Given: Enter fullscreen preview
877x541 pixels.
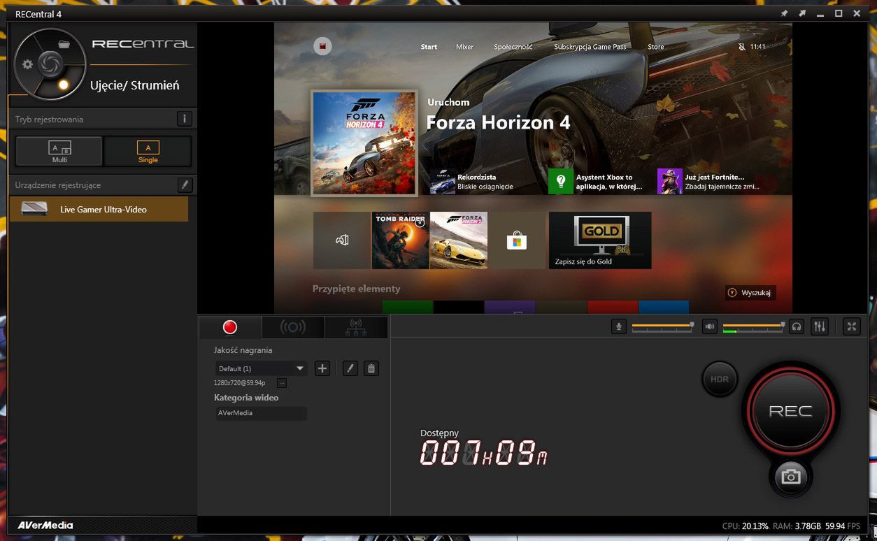Looking at the screenshot, I should 851,326.
